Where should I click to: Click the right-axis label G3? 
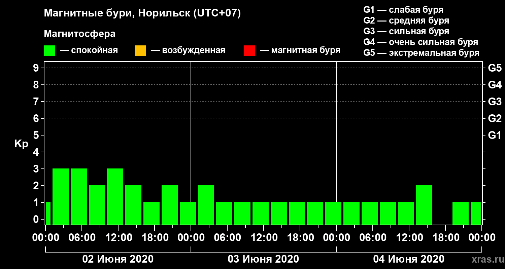tap(495, 102)
